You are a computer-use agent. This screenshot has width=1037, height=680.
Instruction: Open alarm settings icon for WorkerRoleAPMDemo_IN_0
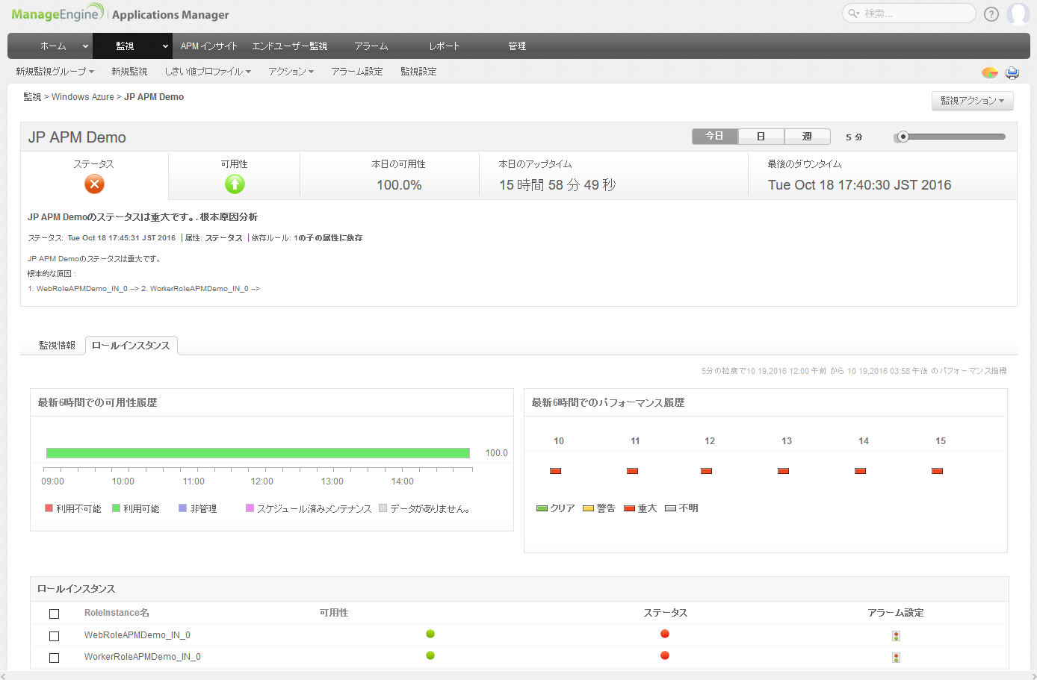pos(896,658)
